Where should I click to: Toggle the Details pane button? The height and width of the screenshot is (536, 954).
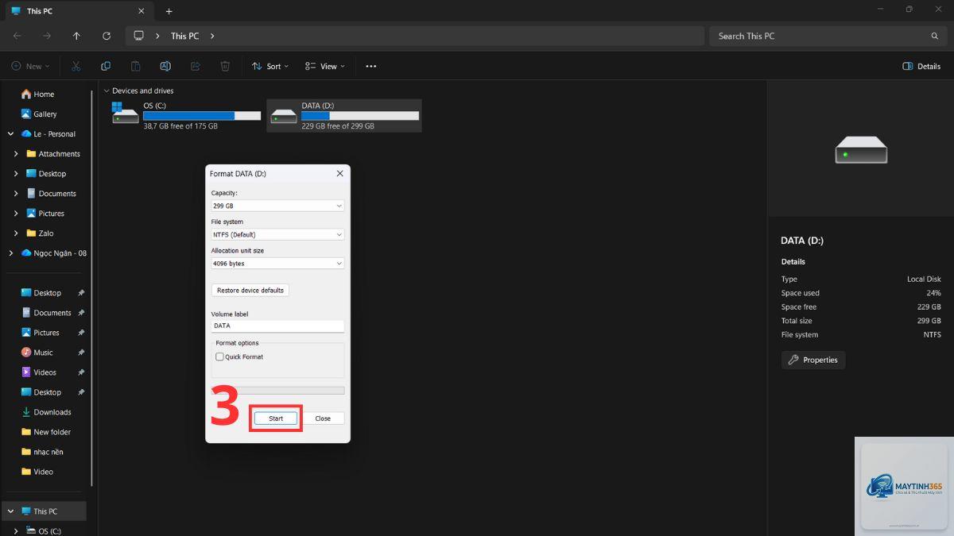[922, 66]
